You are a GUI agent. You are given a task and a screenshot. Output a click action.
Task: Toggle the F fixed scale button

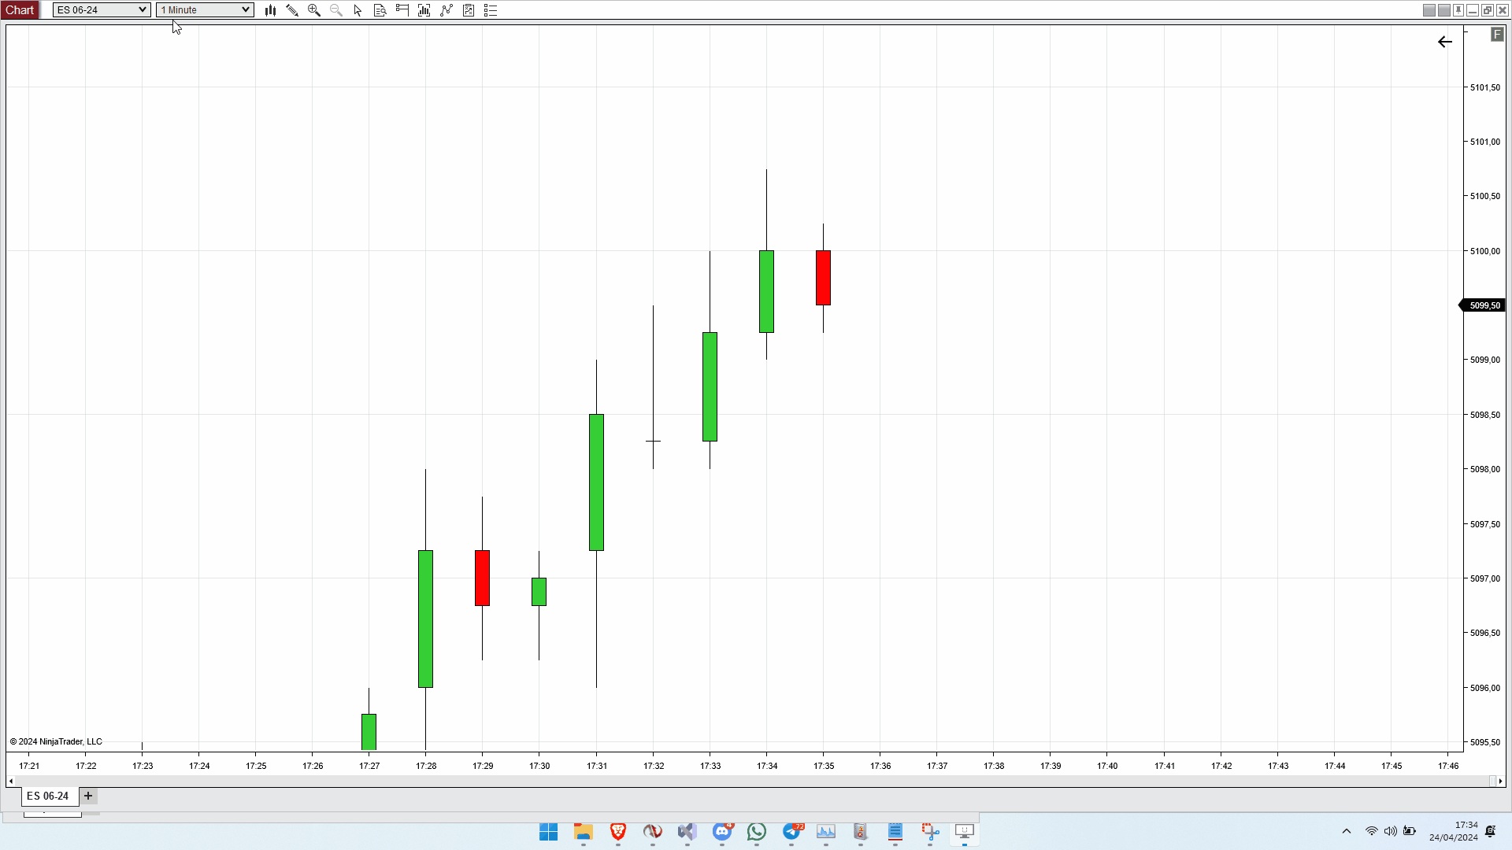click(x=1497, y=35)
